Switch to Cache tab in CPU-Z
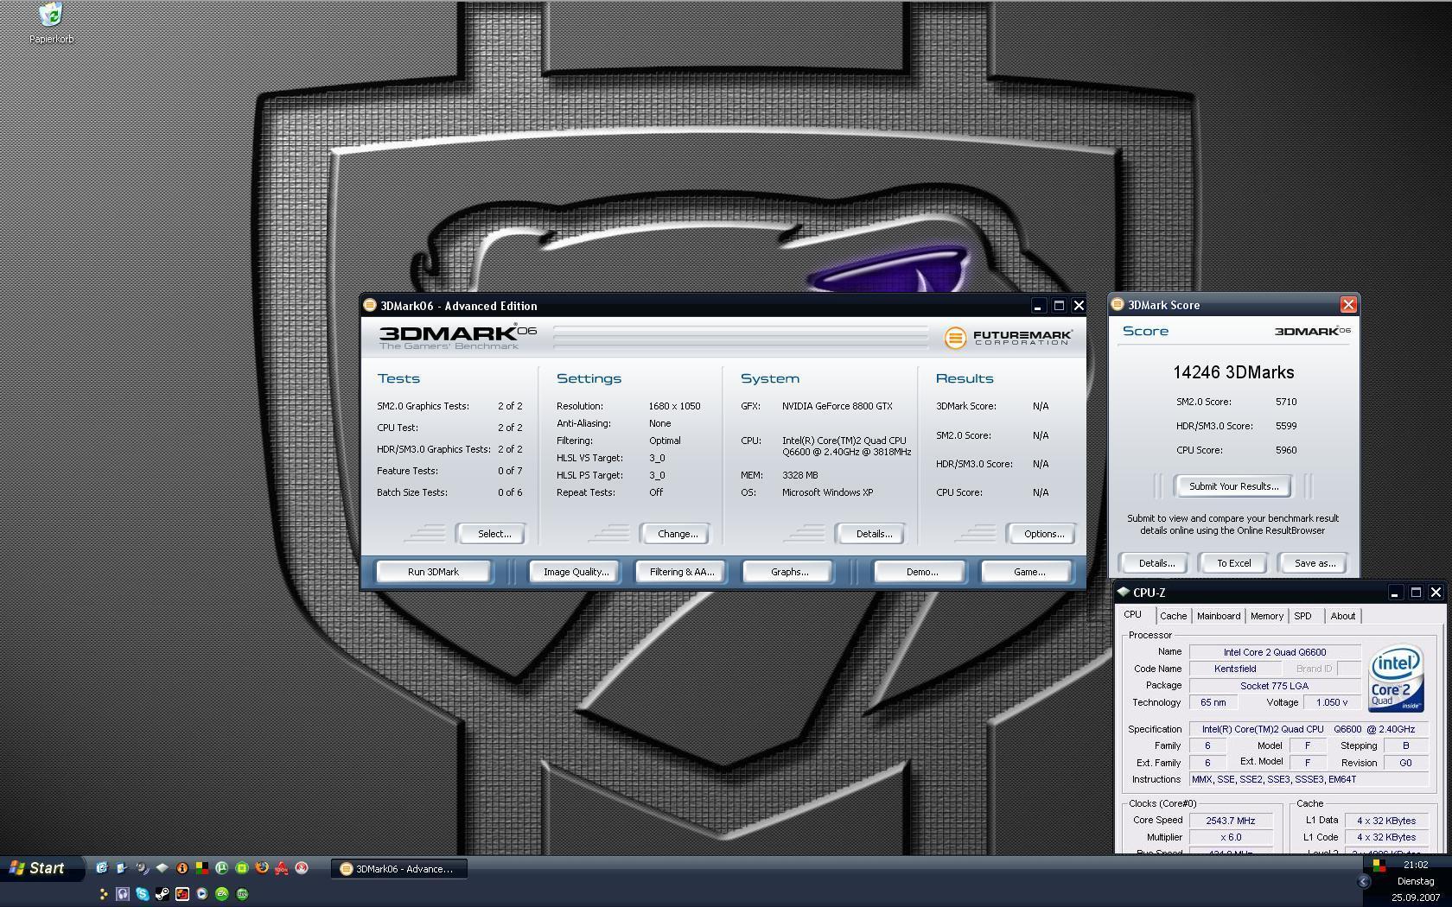The image size is (1452, 907). pos(1173,616)
